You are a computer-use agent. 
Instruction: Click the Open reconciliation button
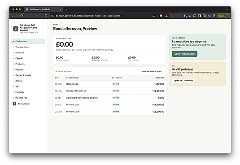[184, 54]
